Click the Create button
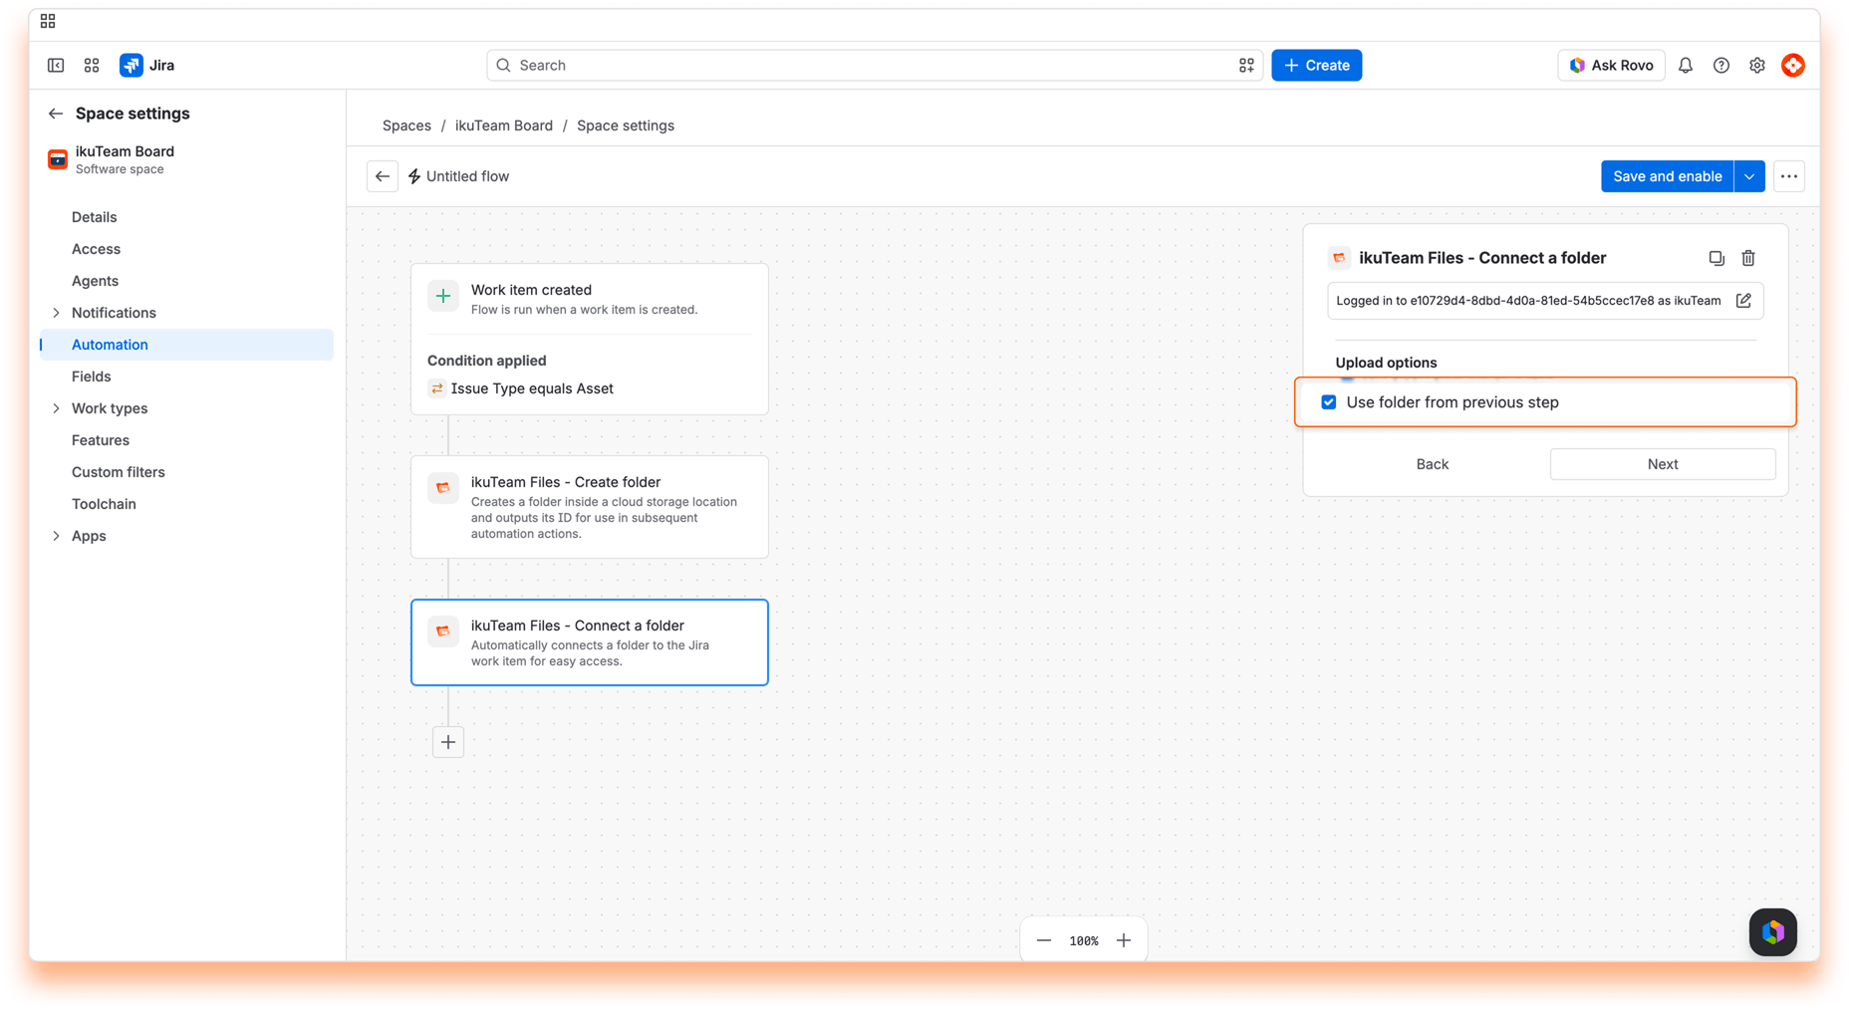This screenshot has height=1010, width=1849. 1317,66
